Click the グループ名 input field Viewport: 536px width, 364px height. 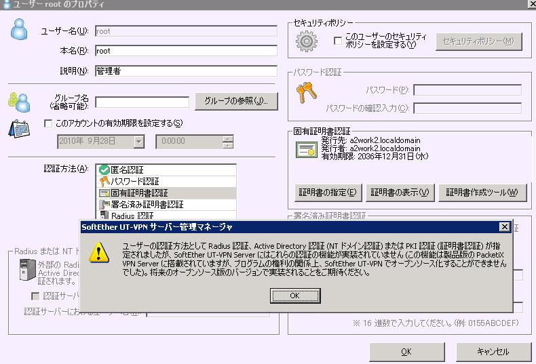pyautogui.click(x=142, y=102)
